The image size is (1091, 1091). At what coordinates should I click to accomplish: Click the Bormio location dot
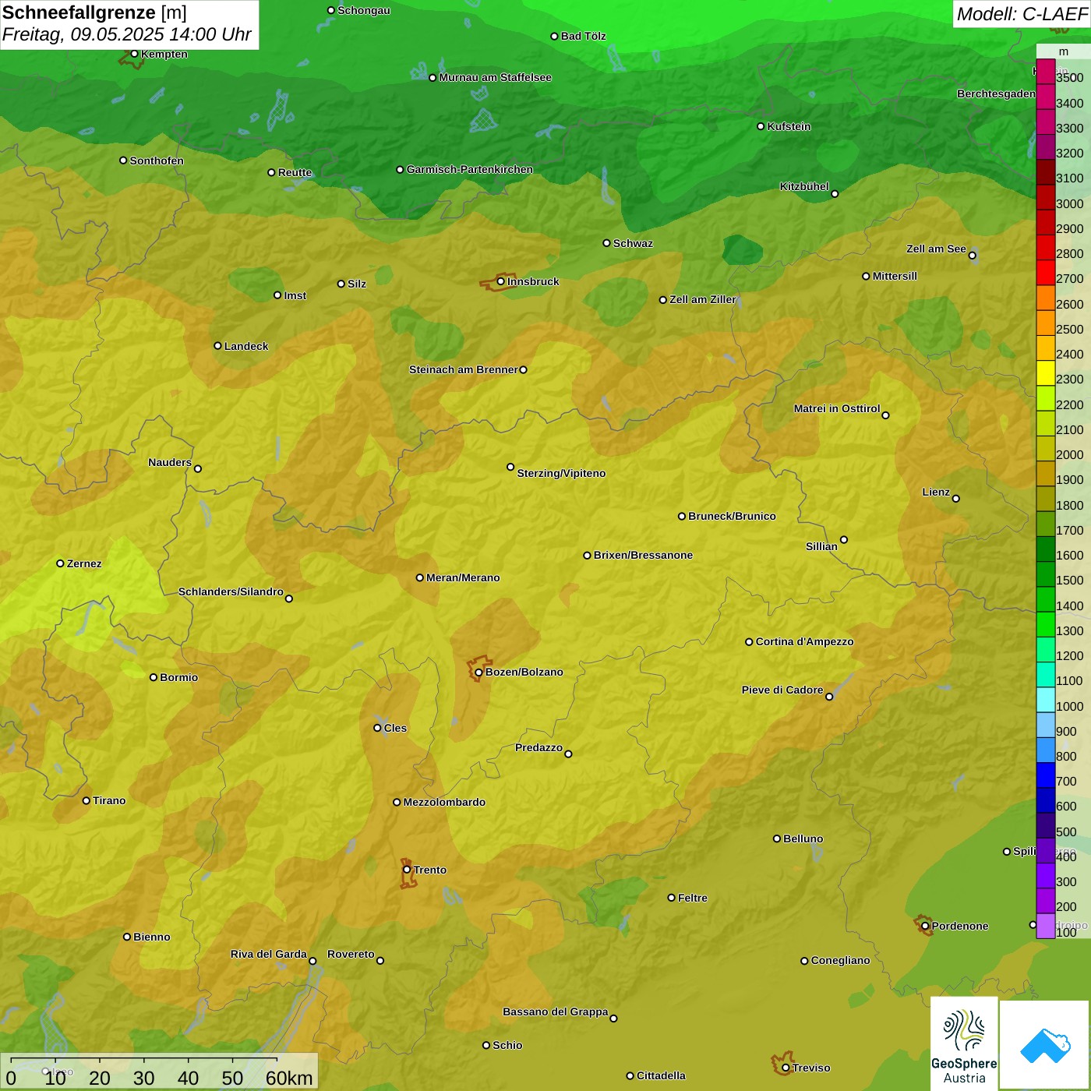154,677
